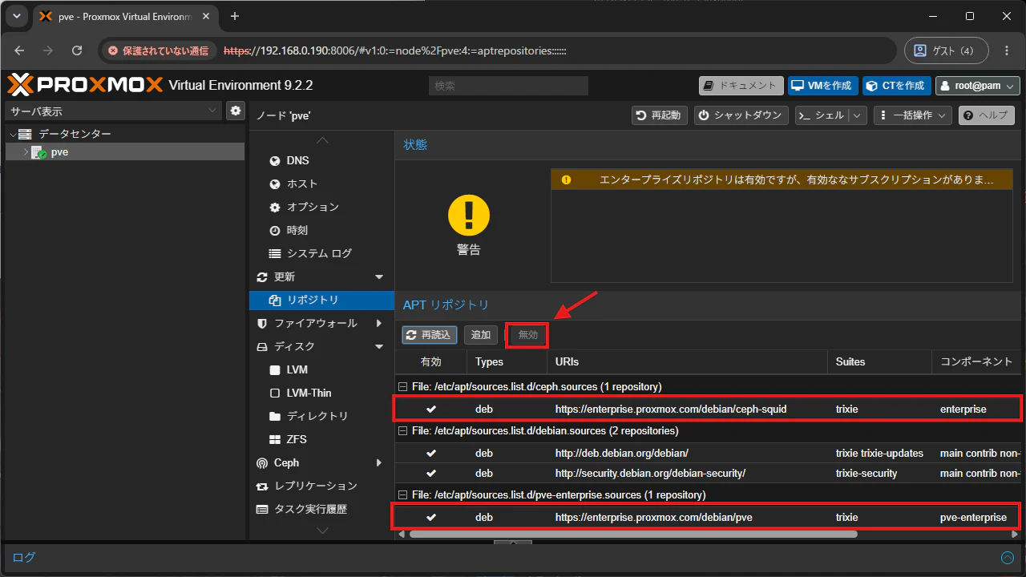Open the 時刻 clock menu item
Screen dimensions: 1026x577
click(289, 230)
